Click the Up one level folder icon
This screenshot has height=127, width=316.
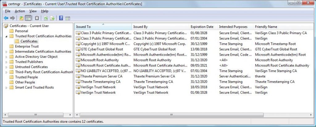21,18
